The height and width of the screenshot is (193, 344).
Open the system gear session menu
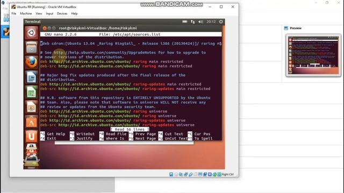tap(221, 21)
